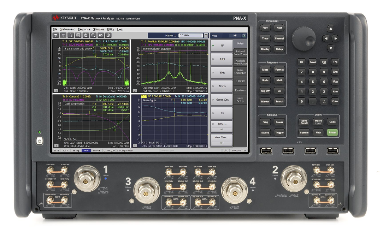
Task: Open the Meas Class... softkey
Action: click(x=222, y=139)
